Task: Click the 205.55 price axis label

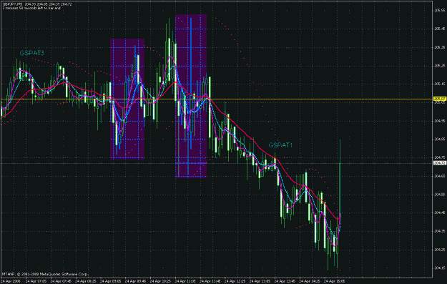Action: point(440,10)
